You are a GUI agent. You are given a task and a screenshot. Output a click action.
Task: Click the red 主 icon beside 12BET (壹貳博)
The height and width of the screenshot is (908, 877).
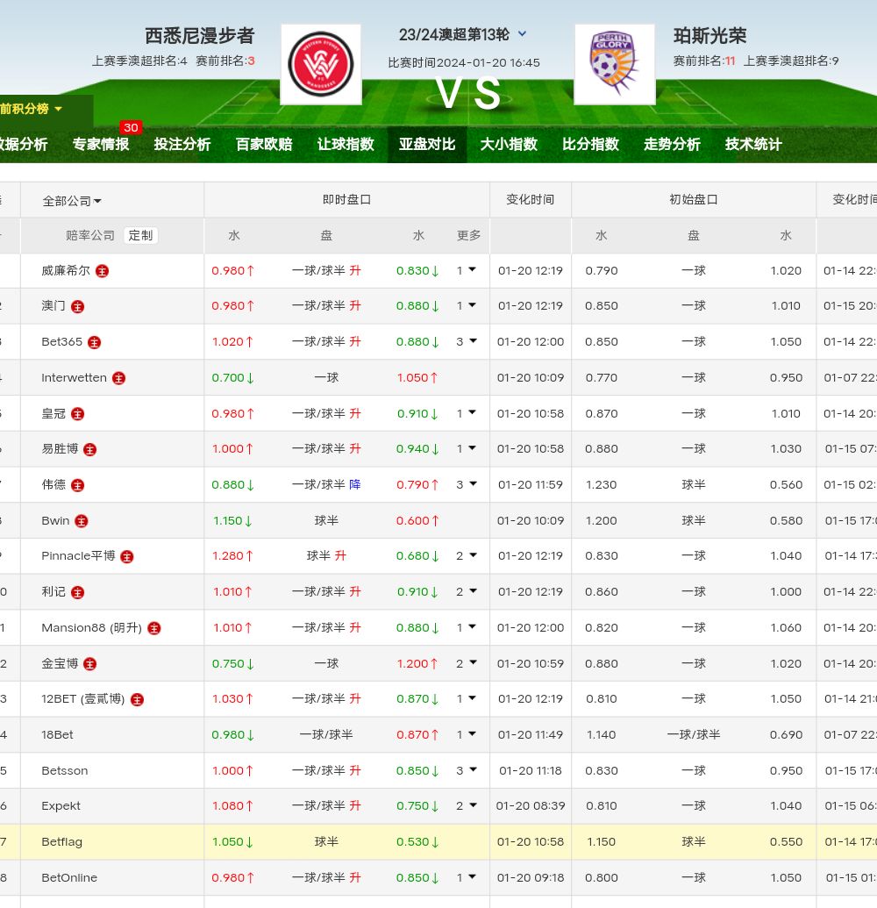point(138,699)
